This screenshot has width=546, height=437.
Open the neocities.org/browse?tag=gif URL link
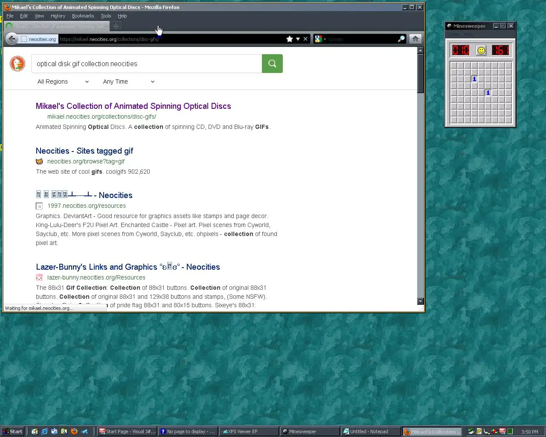point(86,161)
